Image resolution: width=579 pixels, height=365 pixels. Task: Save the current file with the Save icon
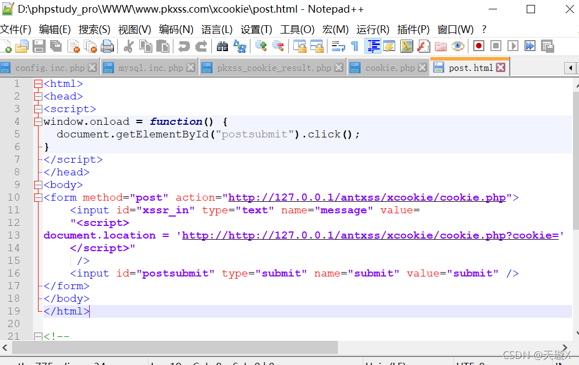[x=39, y=47]
